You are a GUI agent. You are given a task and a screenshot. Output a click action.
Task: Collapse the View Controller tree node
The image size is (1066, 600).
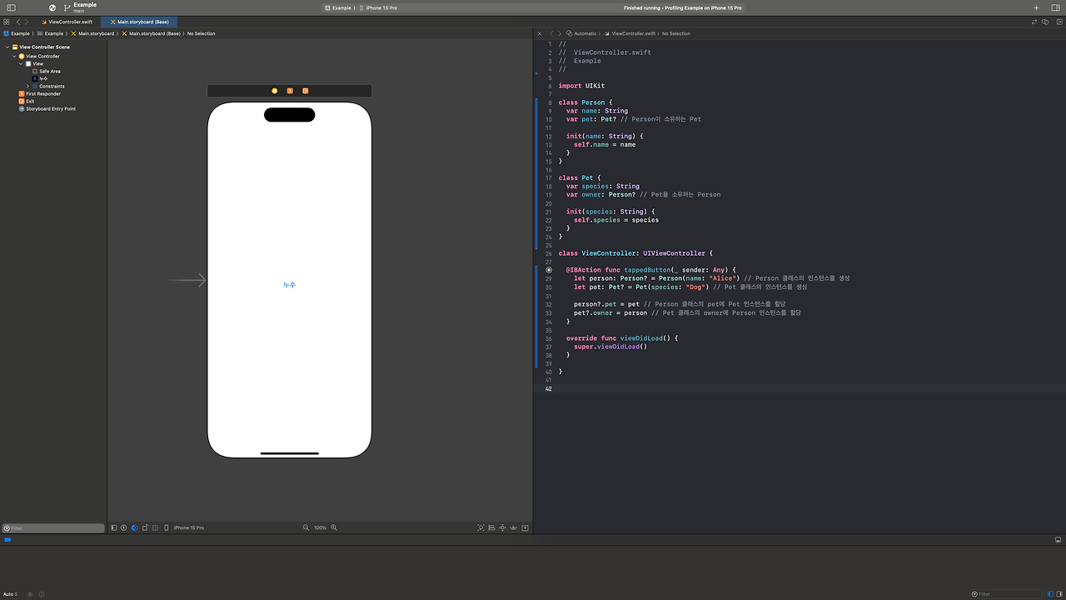tap(15, 56)
